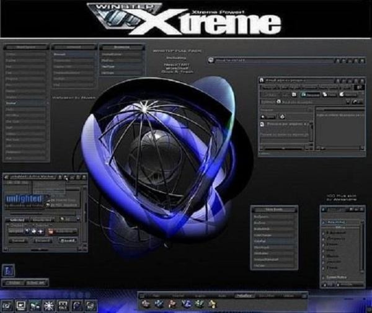Click the red icon in the unlighted window

click(51, 231)
